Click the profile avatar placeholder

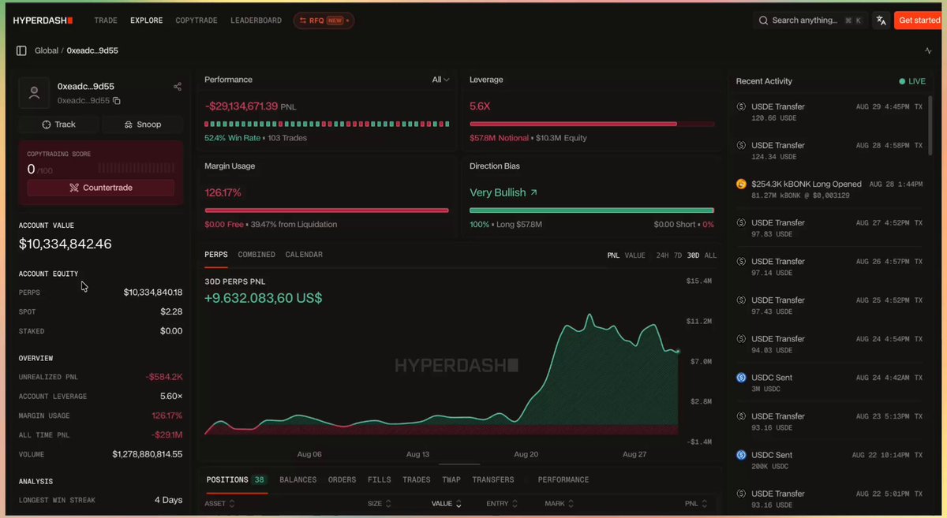(x=34, y=92)
